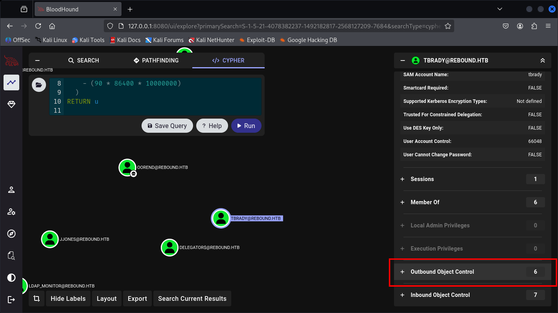This screenshot has width=558, height=313.
Task: Click the logout icon in left sidebar
Action: point(11,300)
